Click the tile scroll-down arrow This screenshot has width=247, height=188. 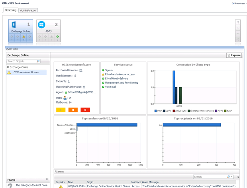pyautogui.click(x=238, y=33)
